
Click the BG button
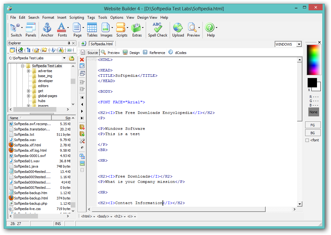[x=313, y=133]
